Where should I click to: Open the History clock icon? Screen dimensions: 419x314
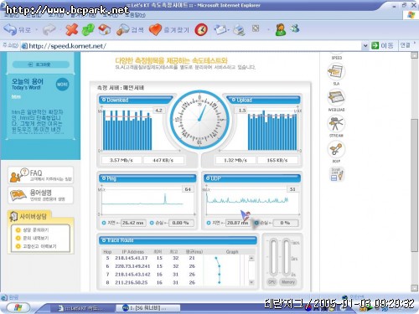point(201,29)
